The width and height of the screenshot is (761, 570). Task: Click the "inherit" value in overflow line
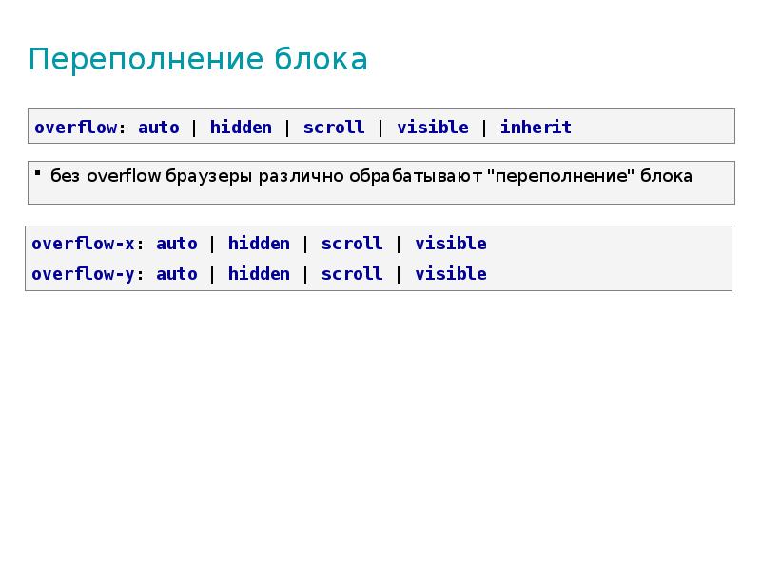pyautogui.click(x=536, y=128)
